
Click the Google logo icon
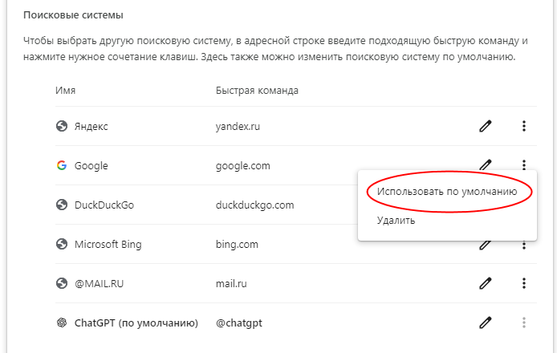pyautogui.click(x=62, y=165)
